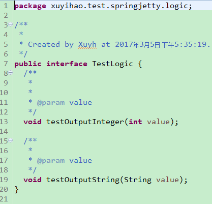Collapse the Javadoc fold at line 15

click(11, 140)
